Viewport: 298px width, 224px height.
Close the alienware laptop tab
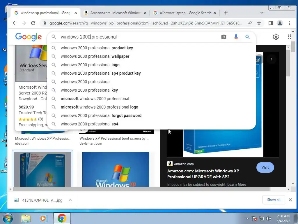coord(214,13)
